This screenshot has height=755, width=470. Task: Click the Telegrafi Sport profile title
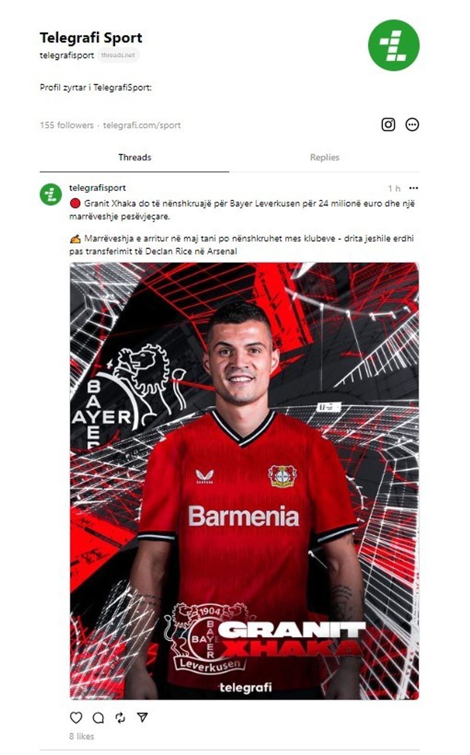[91, 38]
